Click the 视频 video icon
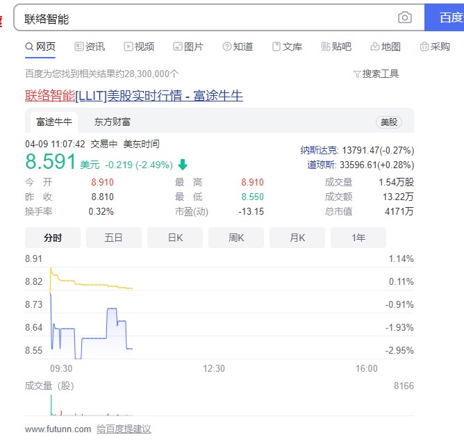 click(x=129, y=47)
